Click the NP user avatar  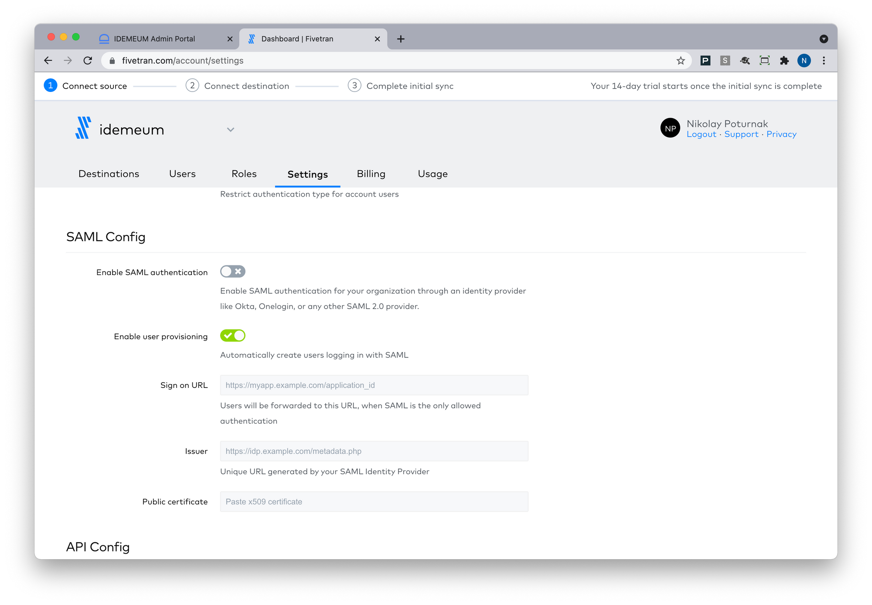670,128
